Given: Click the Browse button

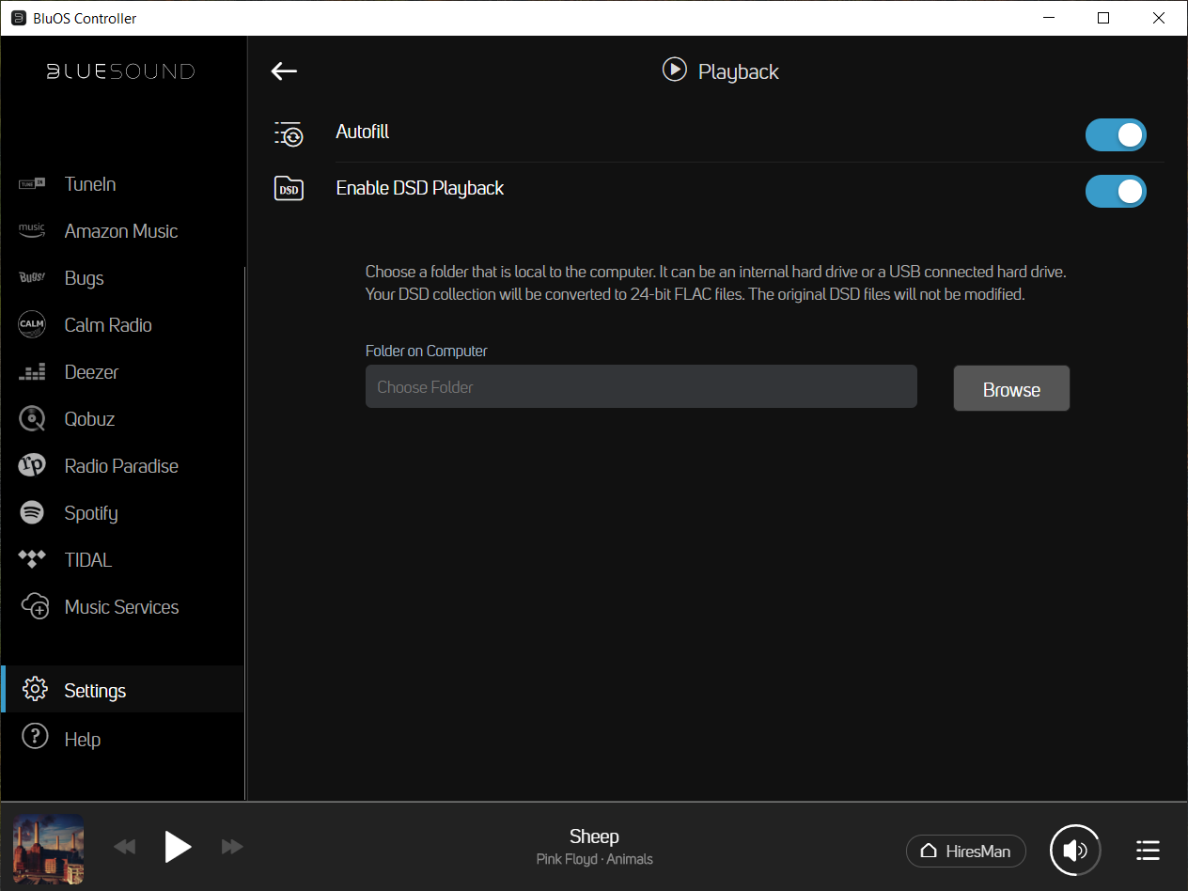Looking at the screenshot, I should pos(1011,389).
